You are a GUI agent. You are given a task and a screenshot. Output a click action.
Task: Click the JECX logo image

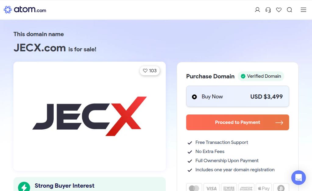click(x=90, y=116)
